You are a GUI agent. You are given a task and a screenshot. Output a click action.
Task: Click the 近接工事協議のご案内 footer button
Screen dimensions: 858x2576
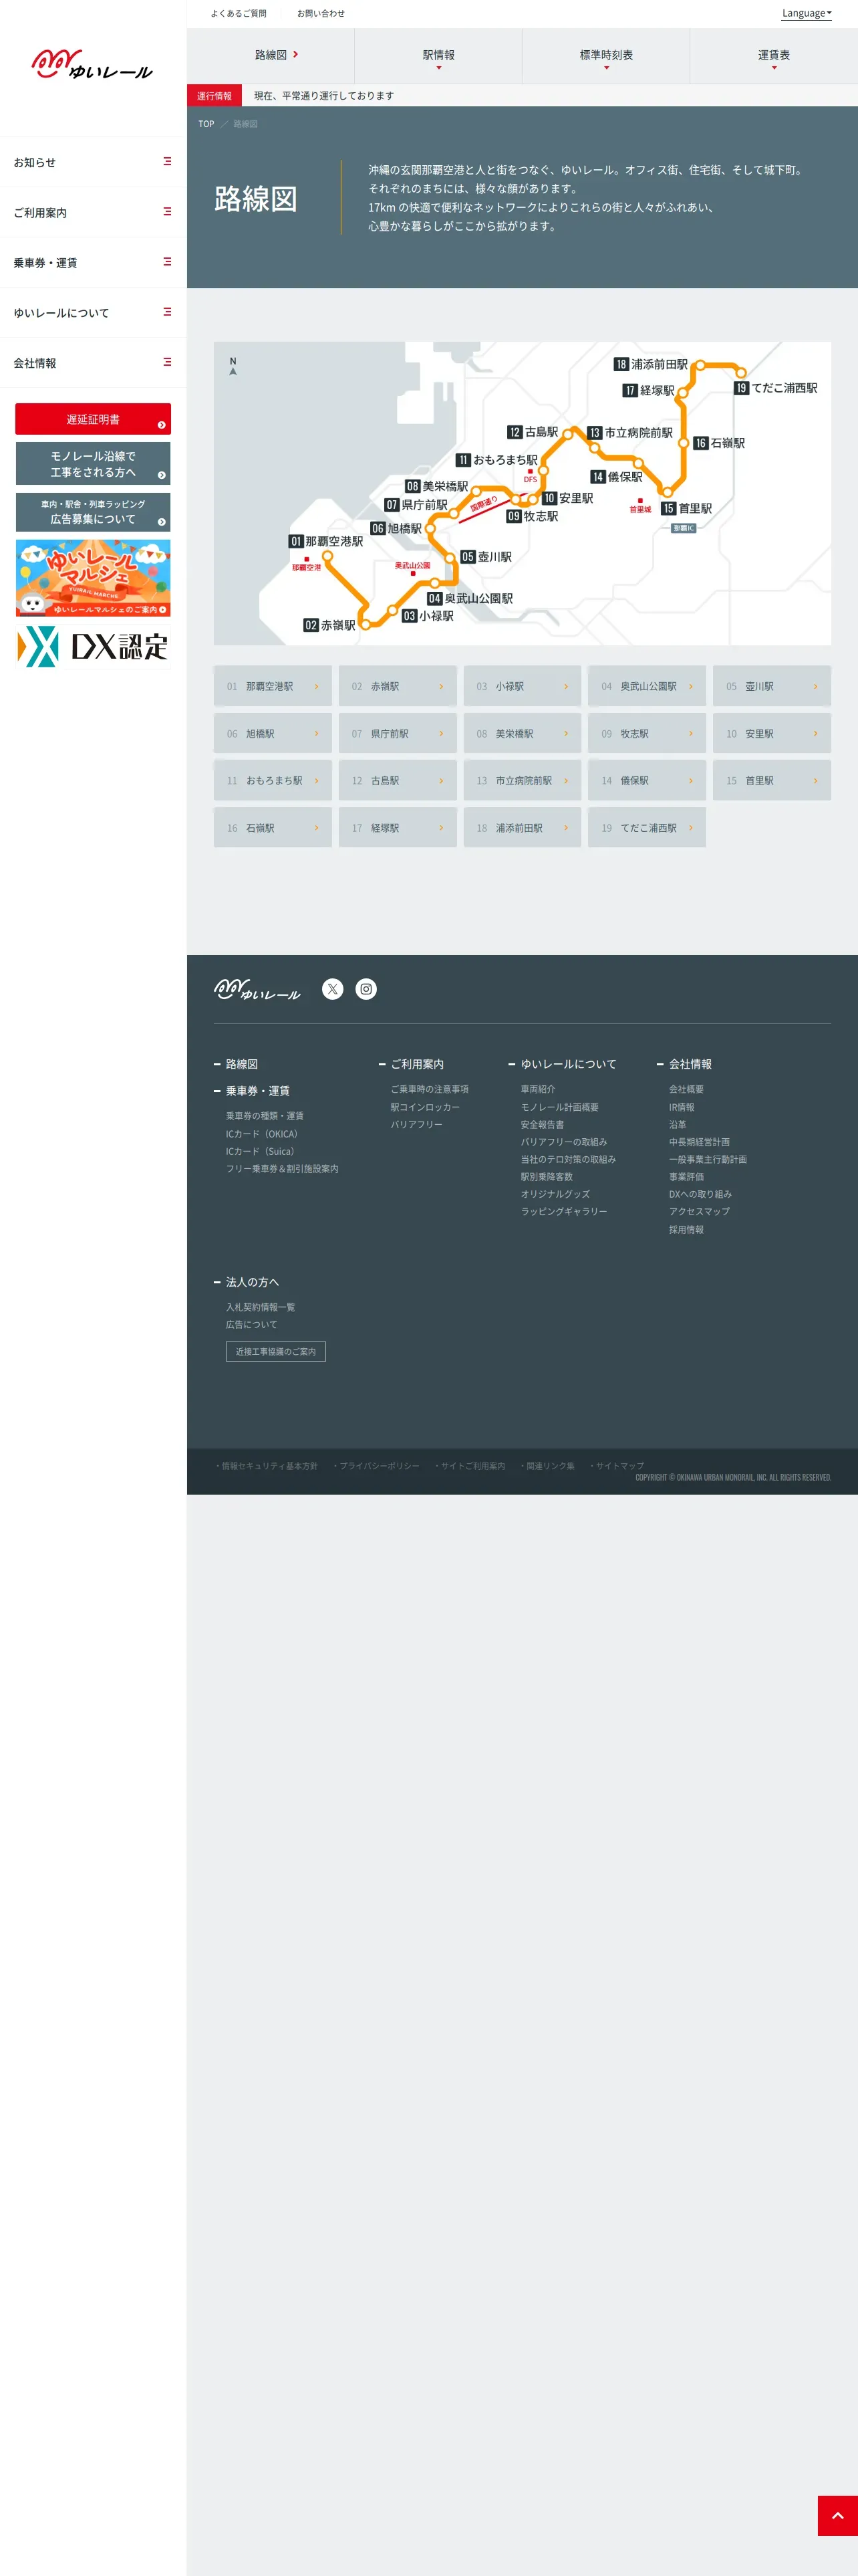point(276,1351)
